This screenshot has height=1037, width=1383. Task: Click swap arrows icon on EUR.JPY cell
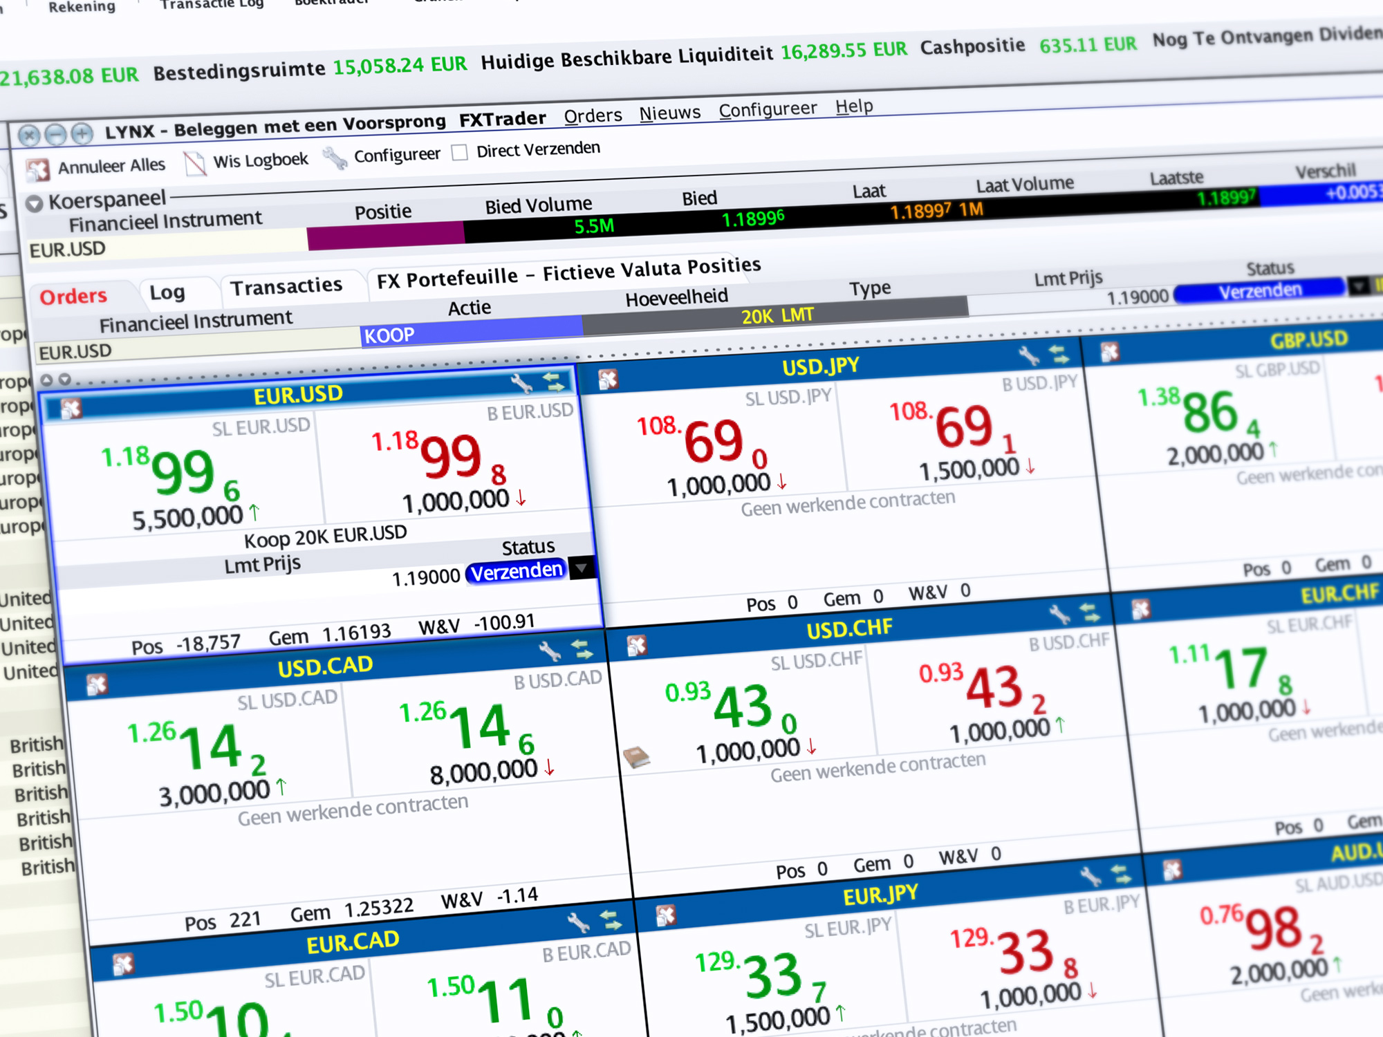coord(1122,875)
